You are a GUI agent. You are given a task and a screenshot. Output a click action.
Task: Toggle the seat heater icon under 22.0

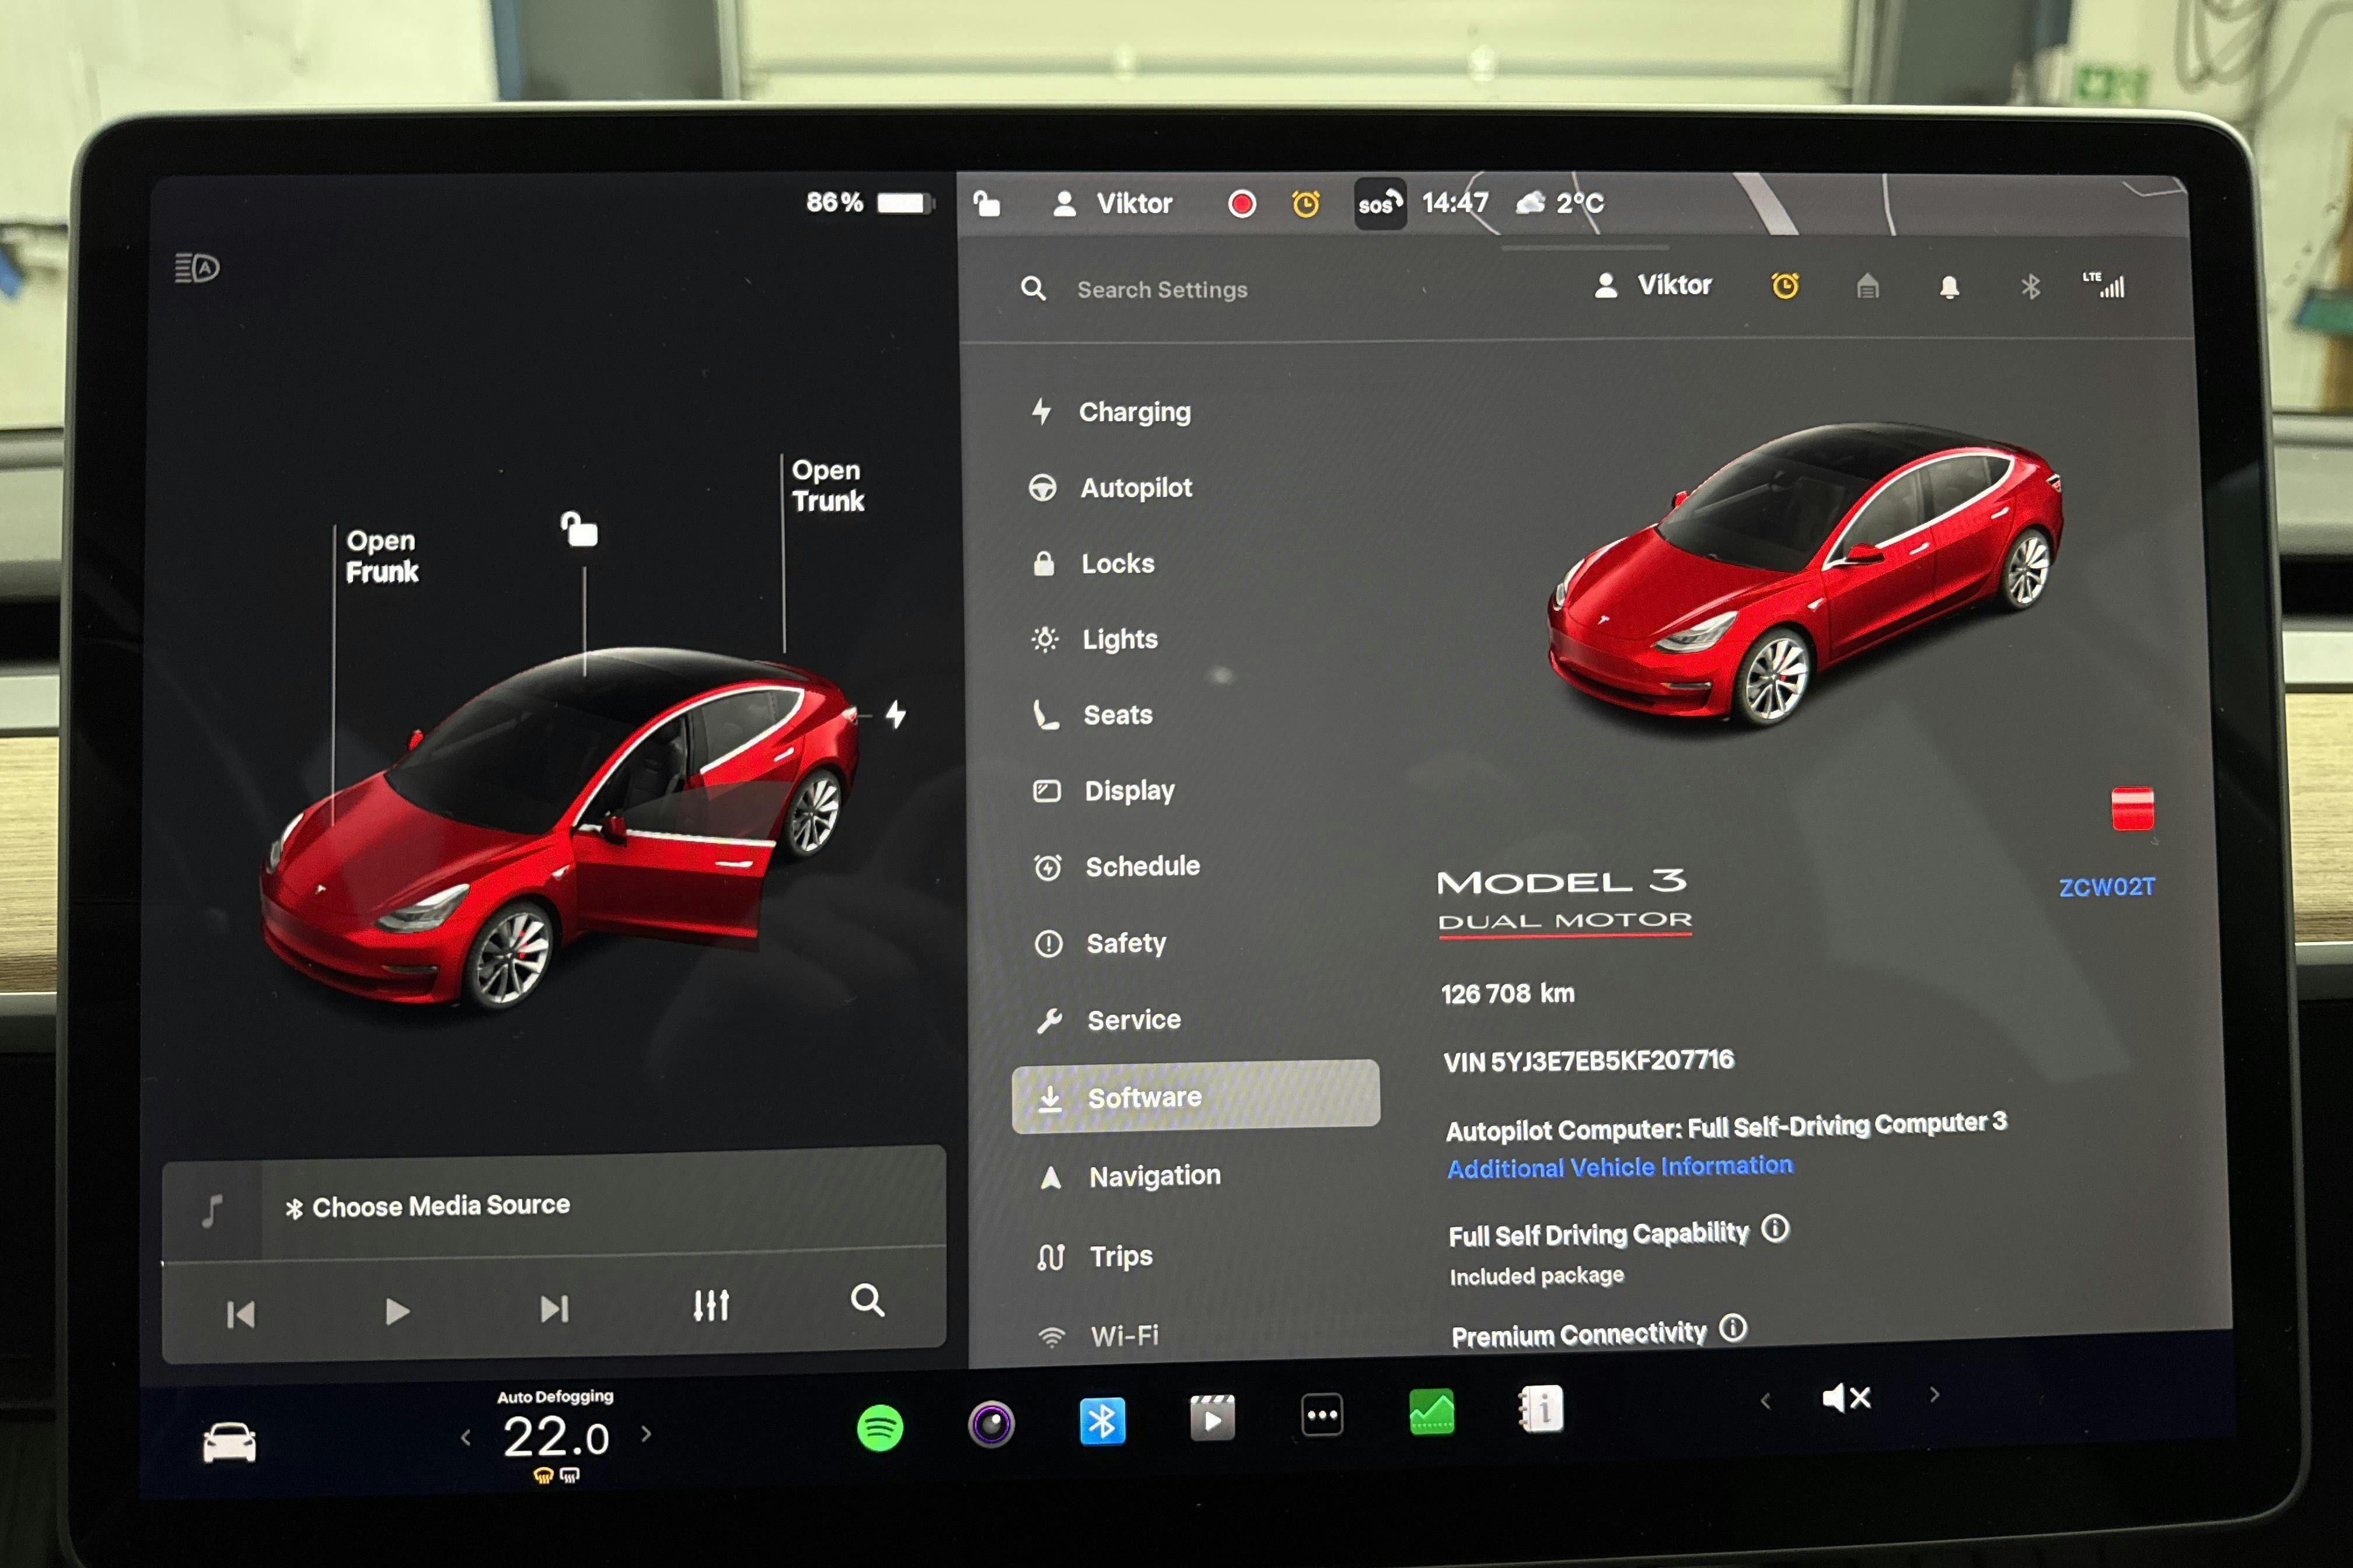coord(542,1474)
